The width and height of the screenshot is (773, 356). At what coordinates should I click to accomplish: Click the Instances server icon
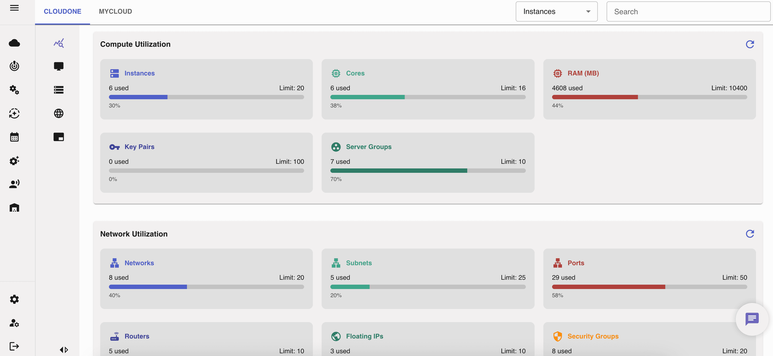[x=115, y=74]
